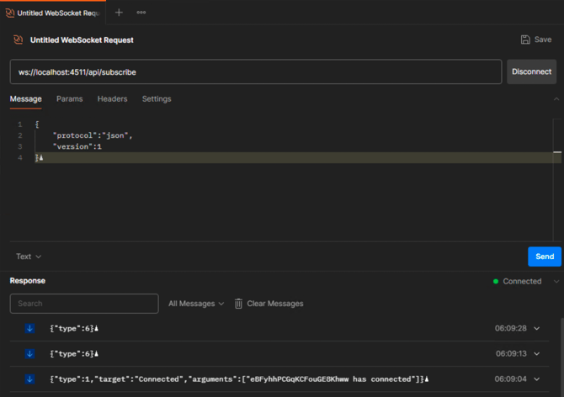This screenshot has width=564, height=397.
Task: Click the message Search field
Action: coord(84,304)
